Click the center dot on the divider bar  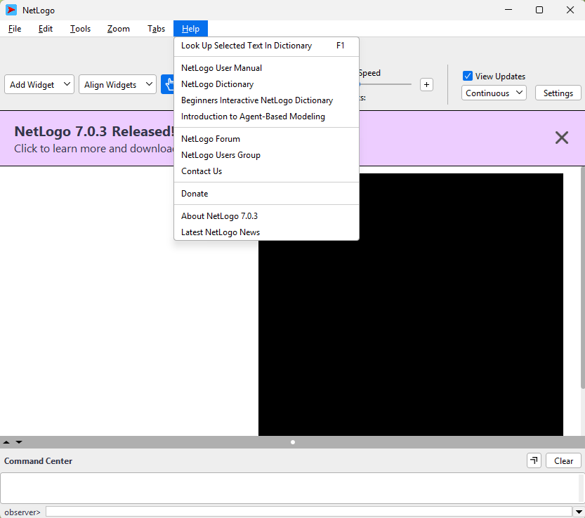293,442
